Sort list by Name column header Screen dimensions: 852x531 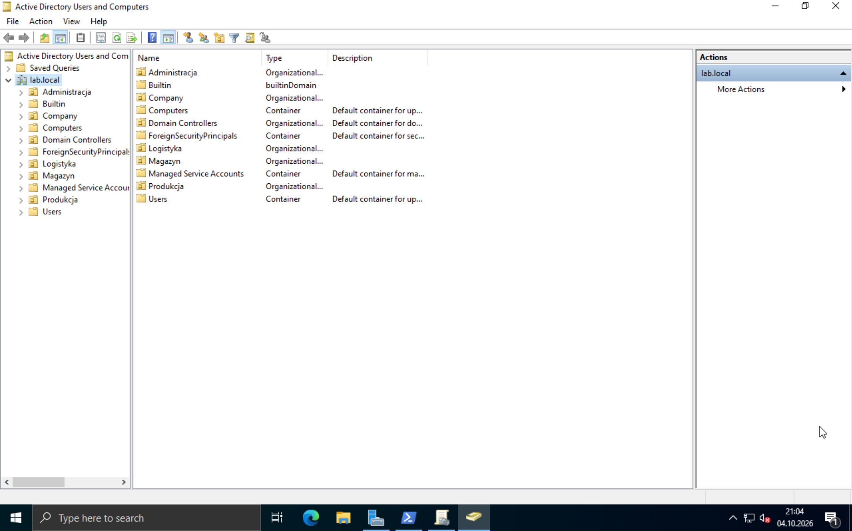[197, 58]
